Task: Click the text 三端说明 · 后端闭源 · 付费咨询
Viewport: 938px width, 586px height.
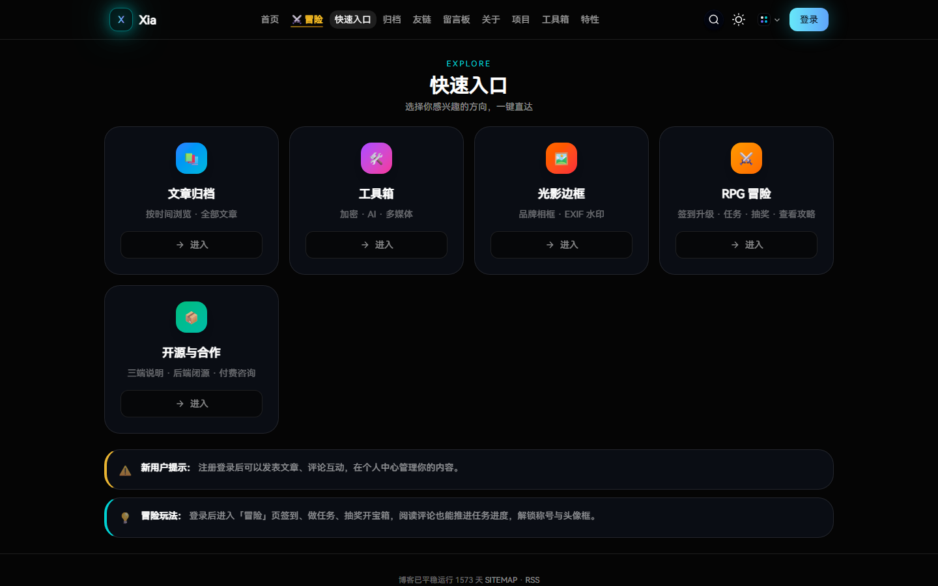Action: click(x=192, y=373)
